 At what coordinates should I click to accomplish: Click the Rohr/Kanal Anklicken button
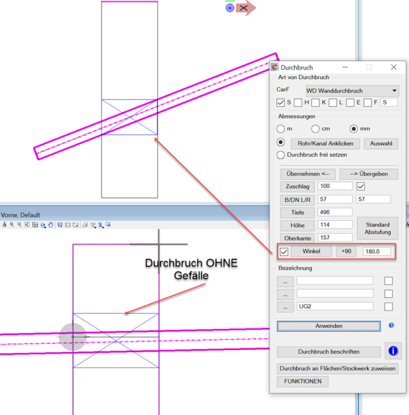pos(325,144)
